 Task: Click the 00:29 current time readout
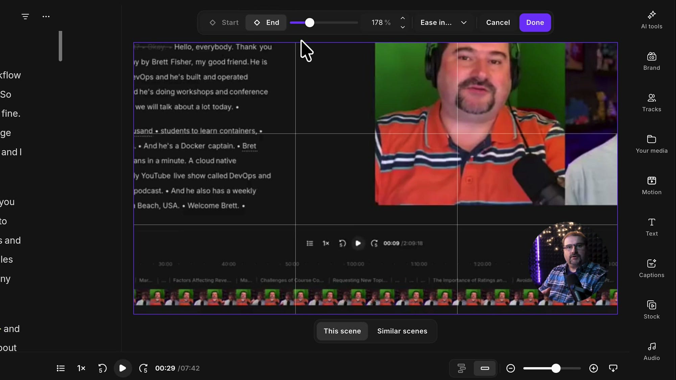pos(165,368)
